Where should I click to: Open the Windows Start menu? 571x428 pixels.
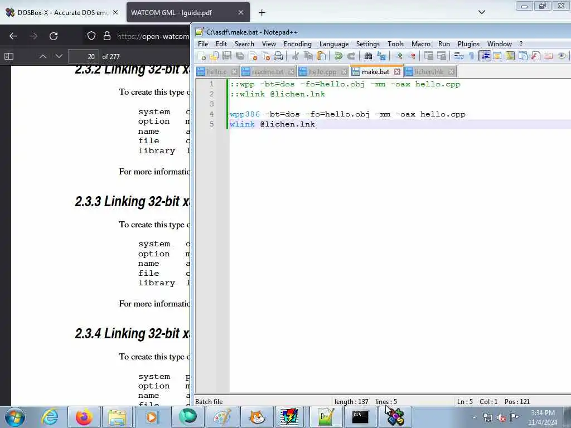[x=15, y=417]
